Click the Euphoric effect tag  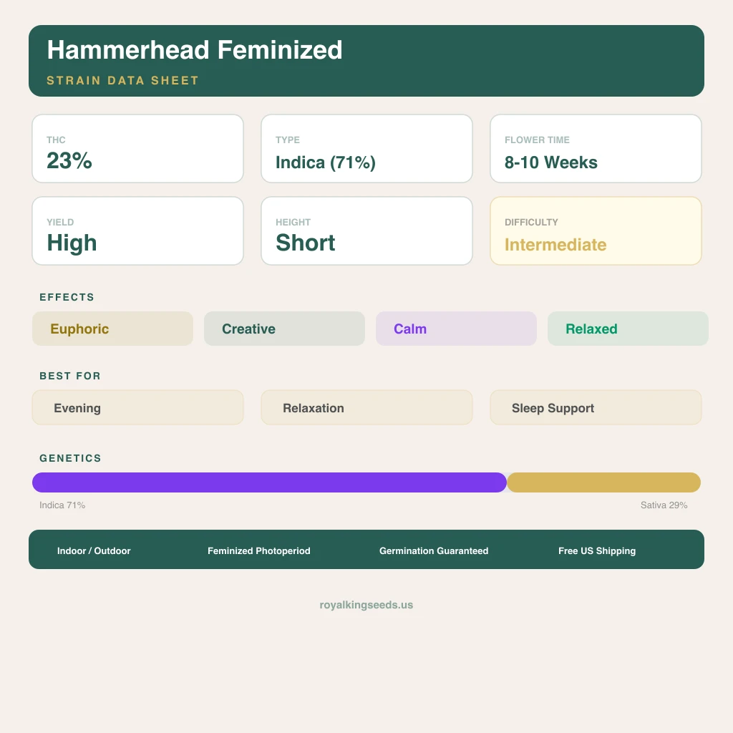pos(112,329)
